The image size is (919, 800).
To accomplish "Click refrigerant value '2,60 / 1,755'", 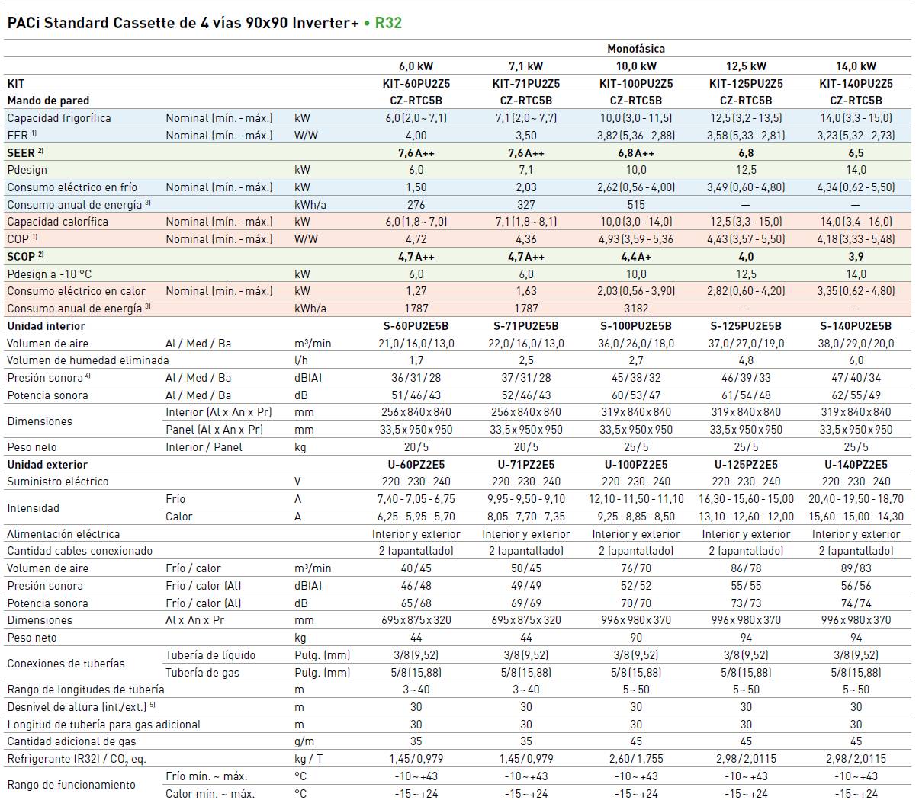I will (636, 759).
